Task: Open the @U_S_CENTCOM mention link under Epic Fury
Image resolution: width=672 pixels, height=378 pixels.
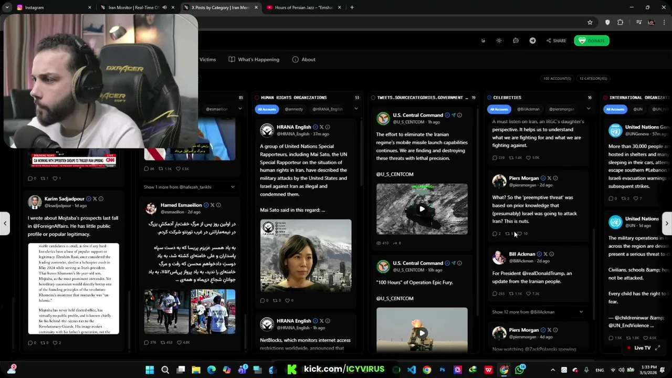Action: coord(395,298)
